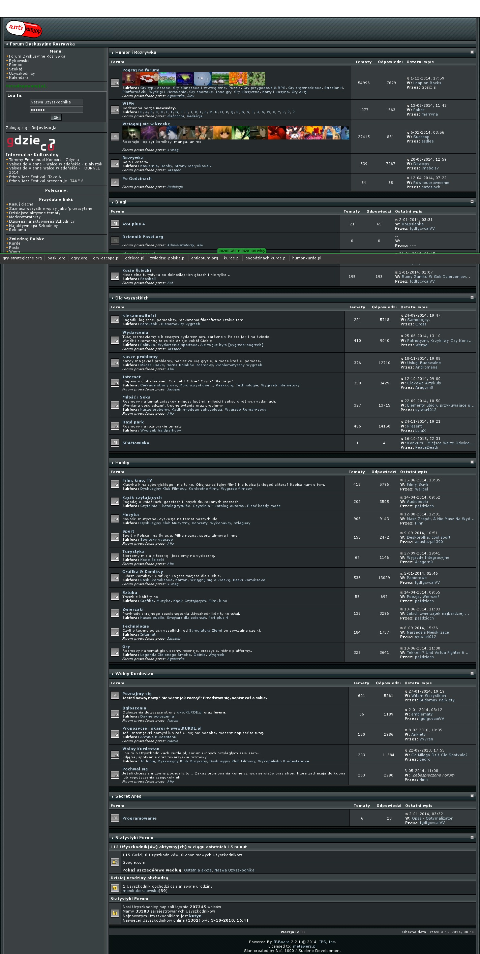The height and width of the screenshot is (954, 480).
Task: Click the IPB icon beside Programowanie
Action: click(115, 818)
